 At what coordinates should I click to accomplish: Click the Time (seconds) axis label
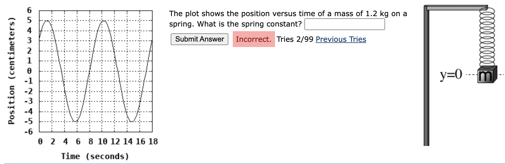tap(95, 156)
